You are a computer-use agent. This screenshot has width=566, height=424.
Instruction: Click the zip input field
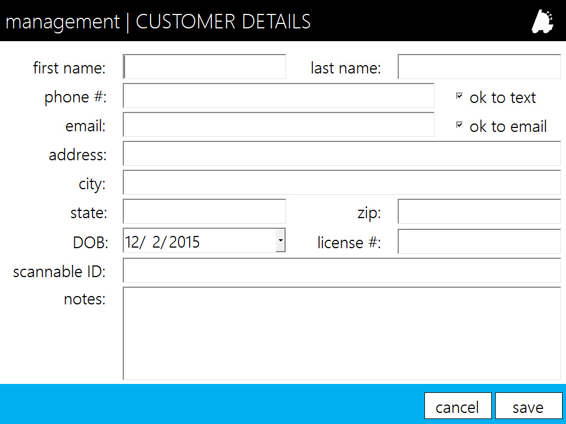[x=479, y=211]
